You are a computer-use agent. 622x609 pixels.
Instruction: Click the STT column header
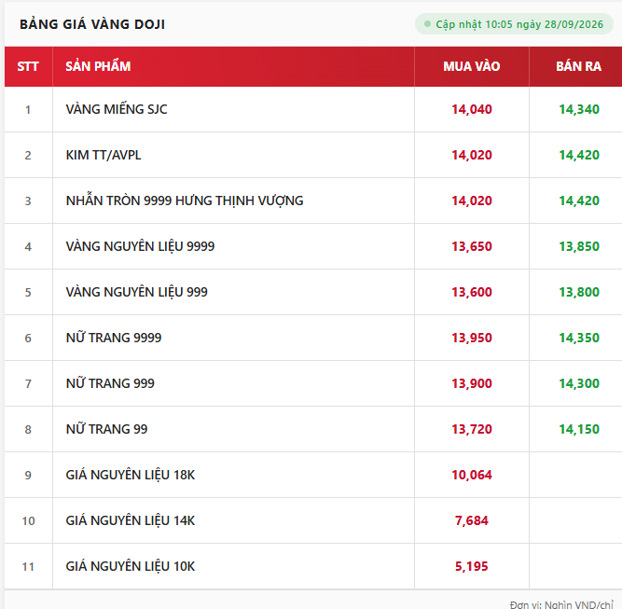pos(28,66)
